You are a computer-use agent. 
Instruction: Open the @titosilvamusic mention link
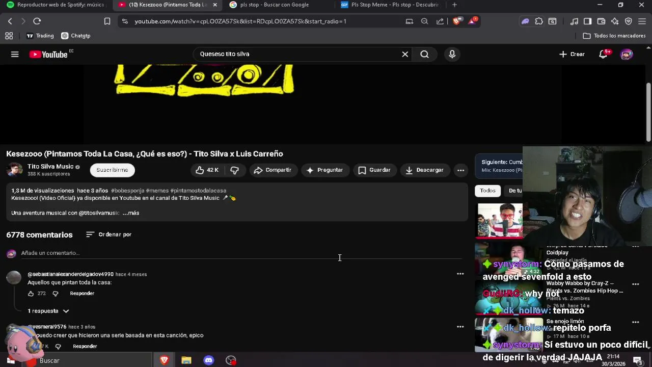(x=99, y=213)
